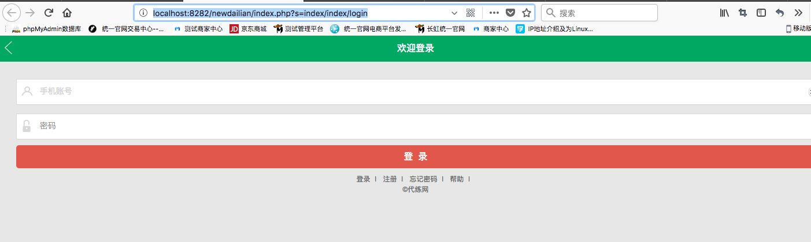Click the browser forward arrow

31,13
